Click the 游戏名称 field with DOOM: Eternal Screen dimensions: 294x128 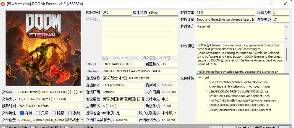pos(140,78)
